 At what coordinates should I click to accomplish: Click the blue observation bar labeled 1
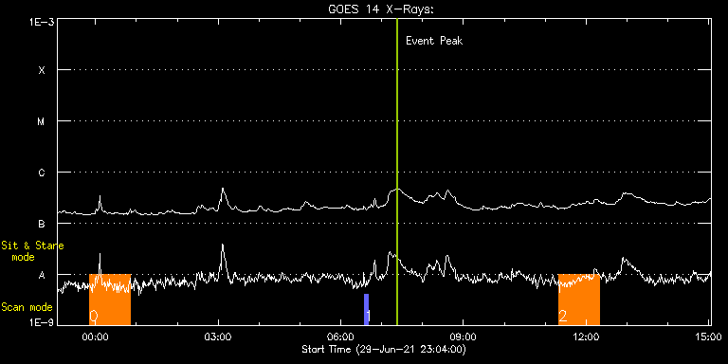tap(366, 309)
